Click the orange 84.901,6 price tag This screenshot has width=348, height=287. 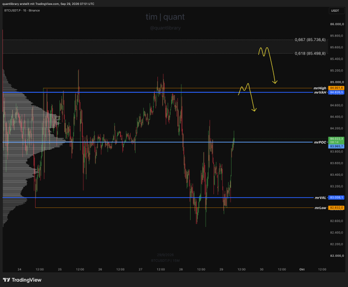point(336,88)
